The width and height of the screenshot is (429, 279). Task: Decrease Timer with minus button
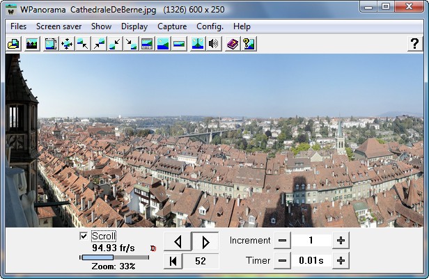coord(282,261)
